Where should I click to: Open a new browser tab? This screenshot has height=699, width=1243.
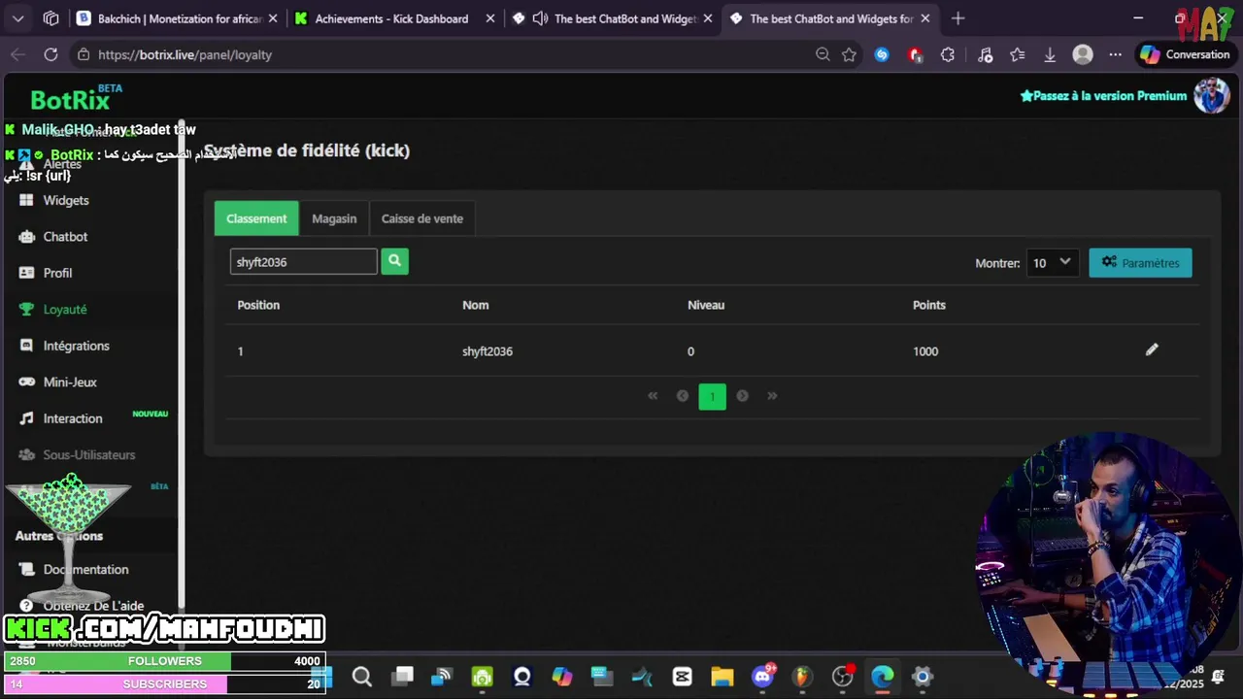pyautogui.click(x=958, y=18)
